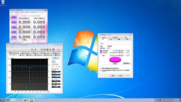The height and width of the screenshot is (102, 181).
Task: Switch to the Folder Usage tab
Action: click(x=48, y=55)
